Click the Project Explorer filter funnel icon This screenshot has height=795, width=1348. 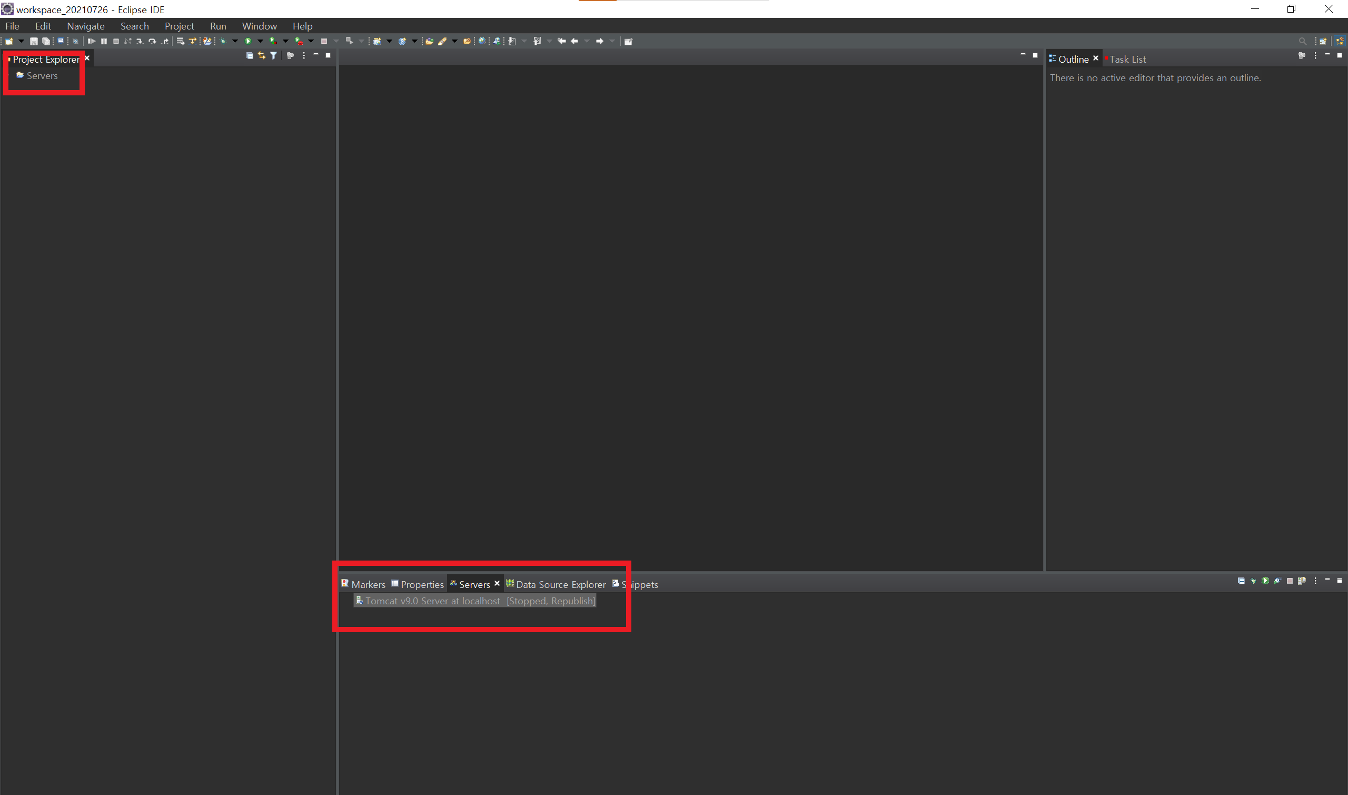274,56
